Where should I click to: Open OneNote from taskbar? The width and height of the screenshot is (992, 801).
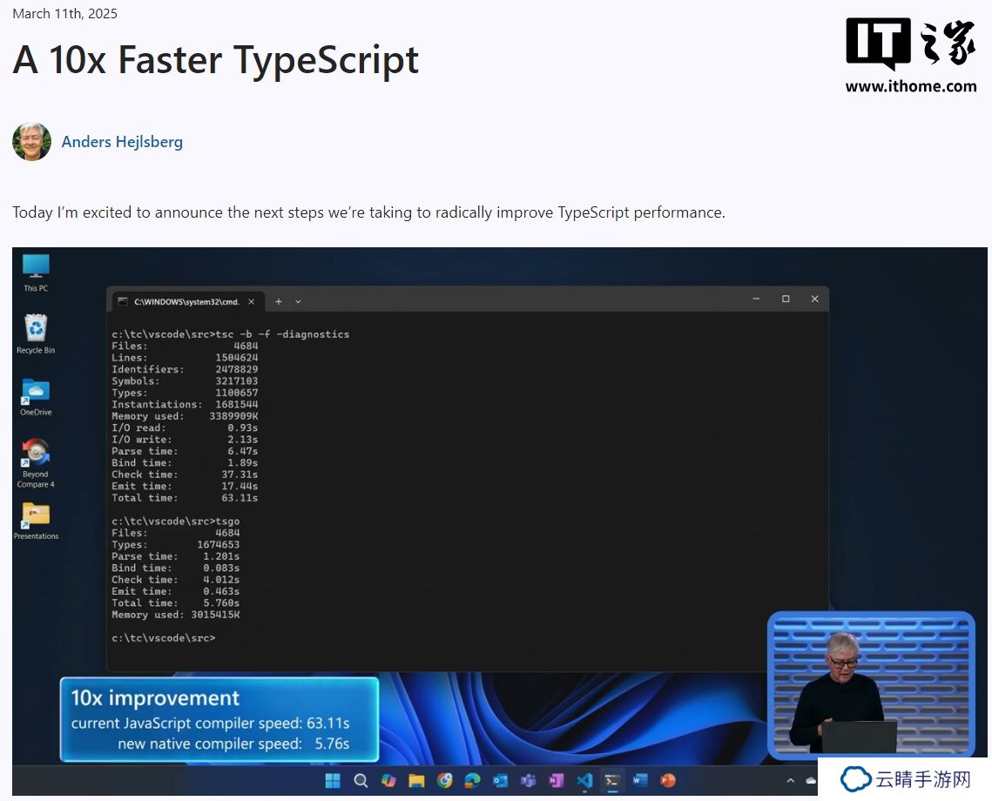pyautogui.click(x=557, y=781)
